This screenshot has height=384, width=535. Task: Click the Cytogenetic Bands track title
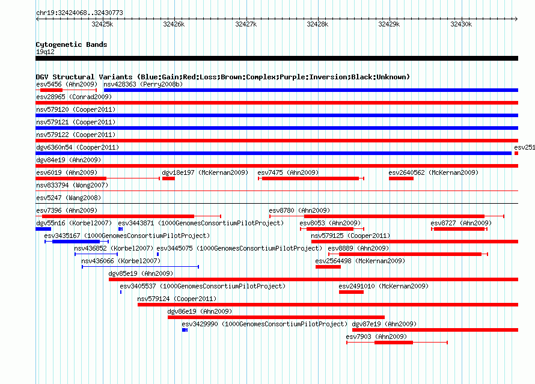click(72, 44)
